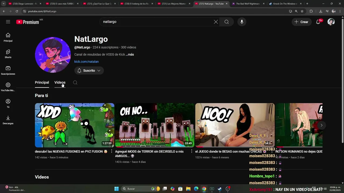This screenshot has height=193, width=344.
Task: Open Suscripciones in the sidebar
Action: (8, 70)
